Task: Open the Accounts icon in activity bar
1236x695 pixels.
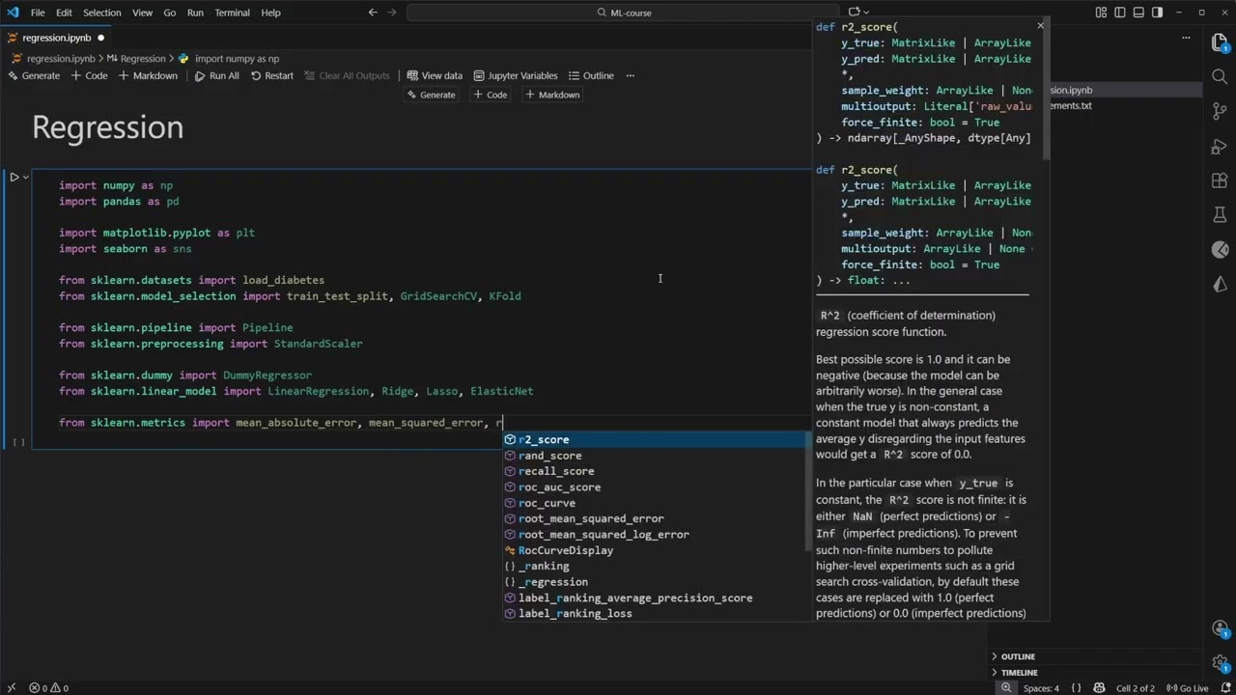Action: pos(1220,628)
